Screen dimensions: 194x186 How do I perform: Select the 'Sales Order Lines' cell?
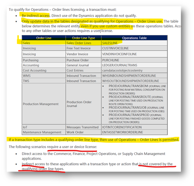click(x=84, y=43)
